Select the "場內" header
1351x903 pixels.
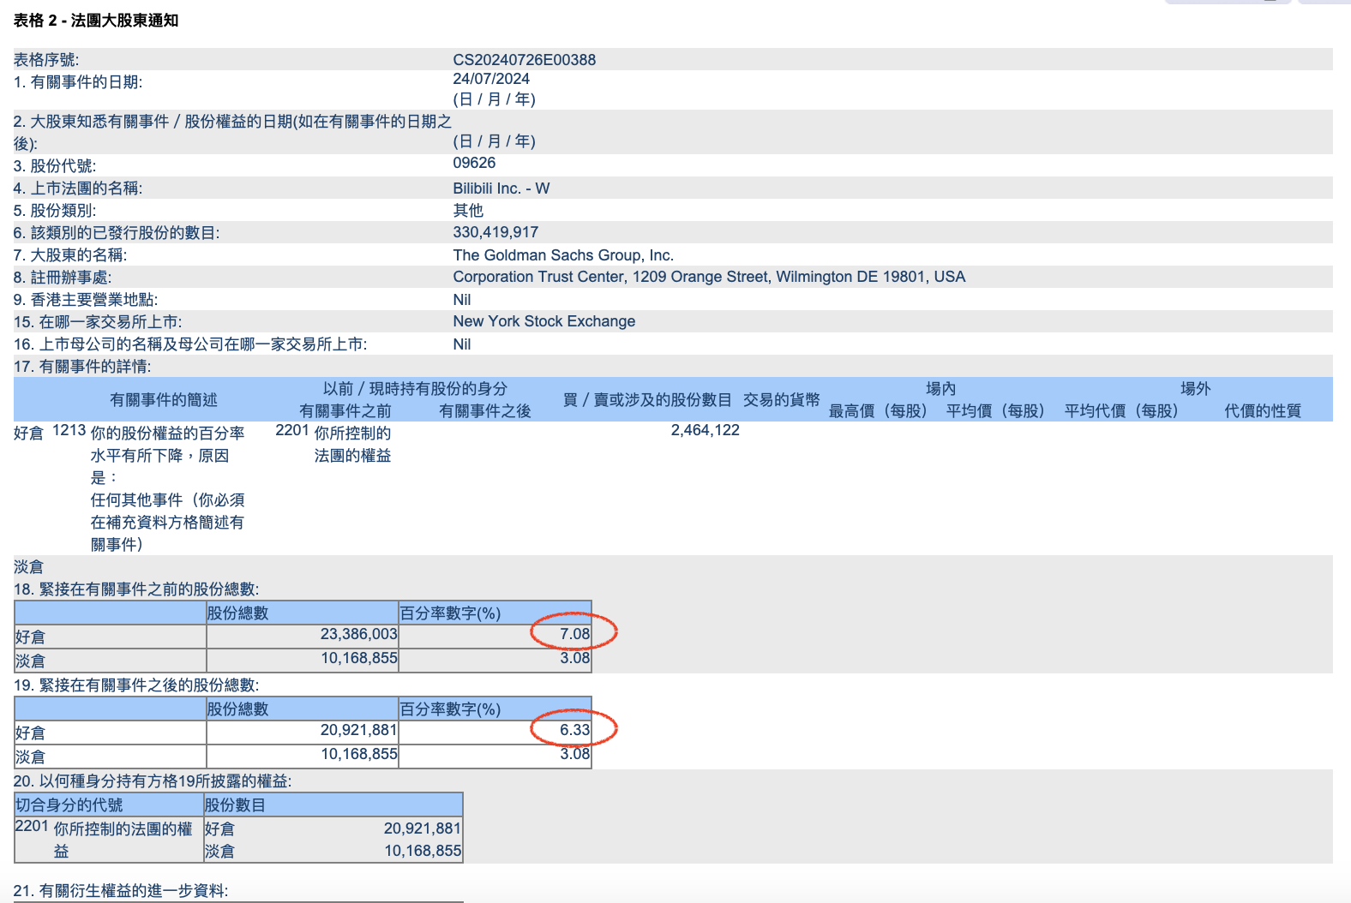coord(941,389)
